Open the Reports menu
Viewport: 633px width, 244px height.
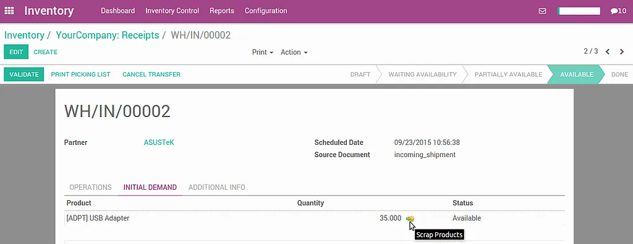222,11
